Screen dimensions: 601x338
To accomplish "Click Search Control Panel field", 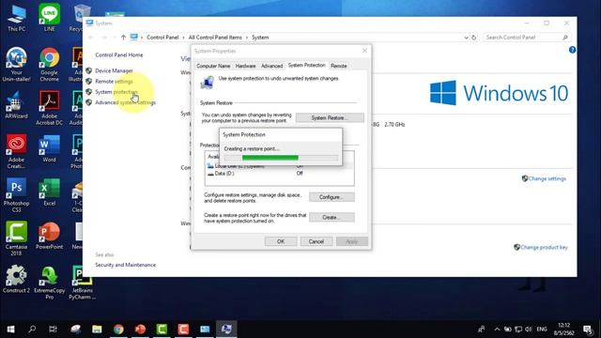I will pyautogui.click(x=527, y=38).
